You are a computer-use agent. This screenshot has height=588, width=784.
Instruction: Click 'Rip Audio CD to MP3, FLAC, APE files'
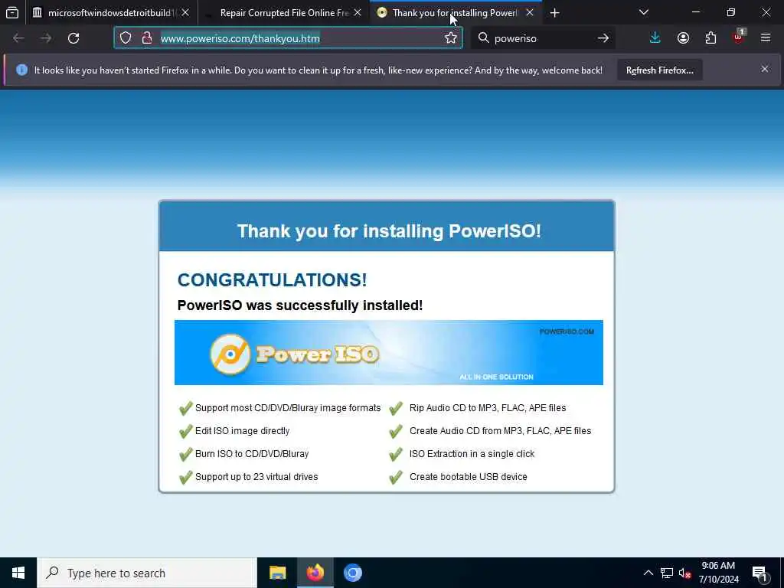click(x=488, y=408)
